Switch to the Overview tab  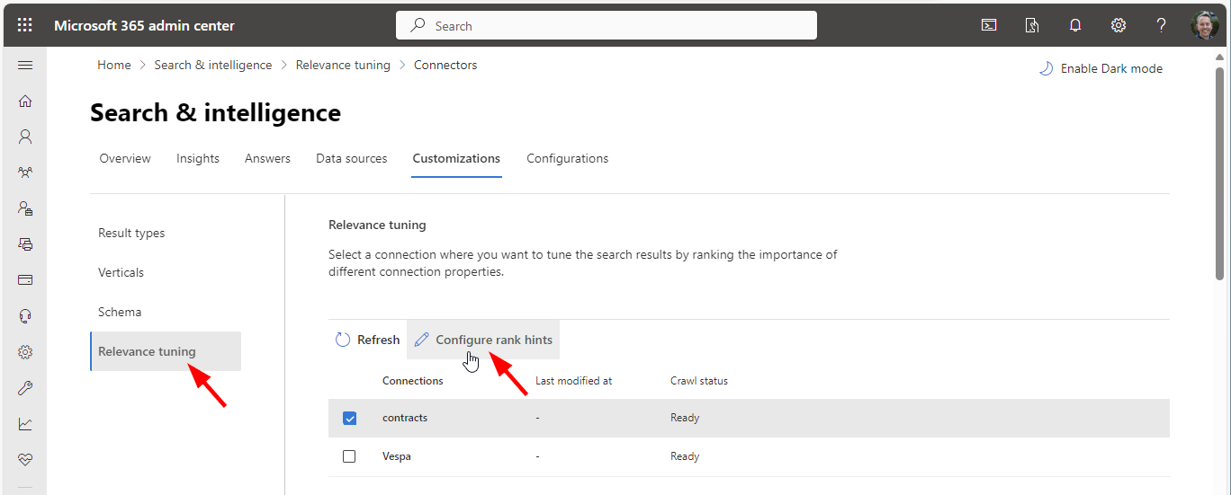tap(125, 158)
